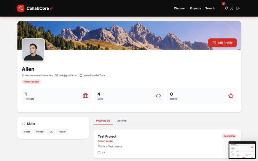This screenshot has width=258, height=161.
Task: Switch to the Projects (1) tab
Action: click(103, 120)
